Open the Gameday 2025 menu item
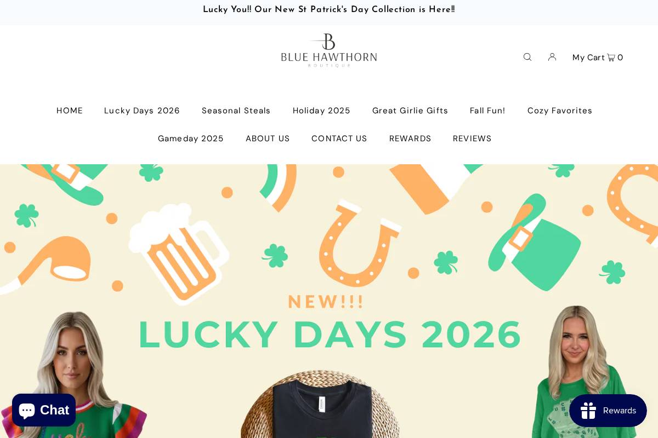Image resolution: width=658 pixels, height=438 pixels. pyautogui.click(x=191, y=139)
